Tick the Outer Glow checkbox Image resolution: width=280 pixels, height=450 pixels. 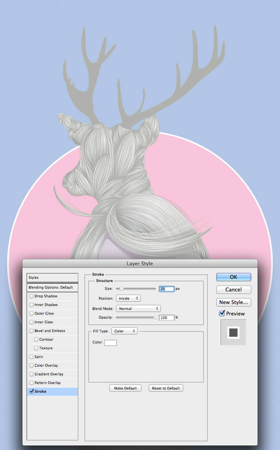(x=32, y=314)
